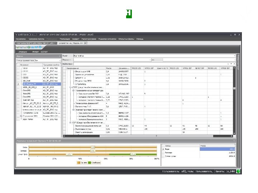Image resolution: width=258 pixels, height=193 pixels.
Task: Open the Помощь menu
Action: click(x=140, y=39)
